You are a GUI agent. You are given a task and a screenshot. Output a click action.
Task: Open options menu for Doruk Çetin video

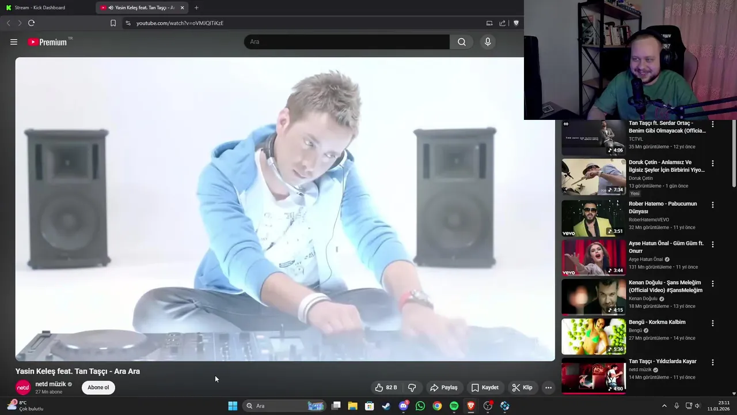point(713,163)
